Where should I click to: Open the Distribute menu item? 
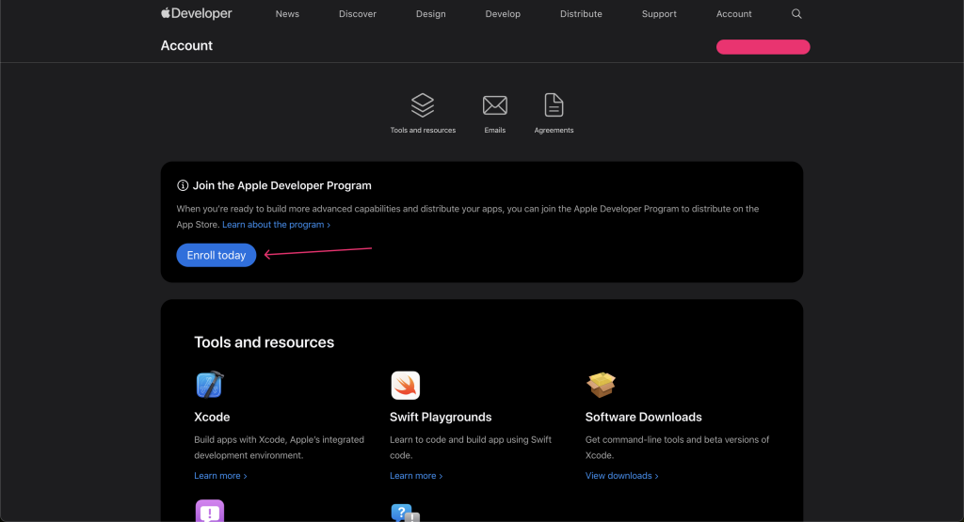pyautogui.click(x=581, y=13)
